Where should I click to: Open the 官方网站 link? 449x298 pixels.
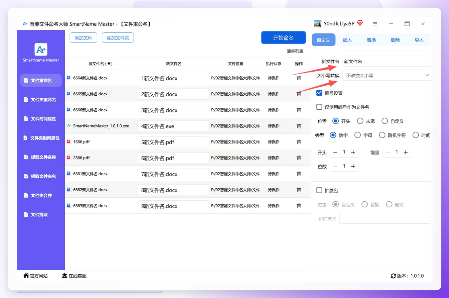(35, 276)
